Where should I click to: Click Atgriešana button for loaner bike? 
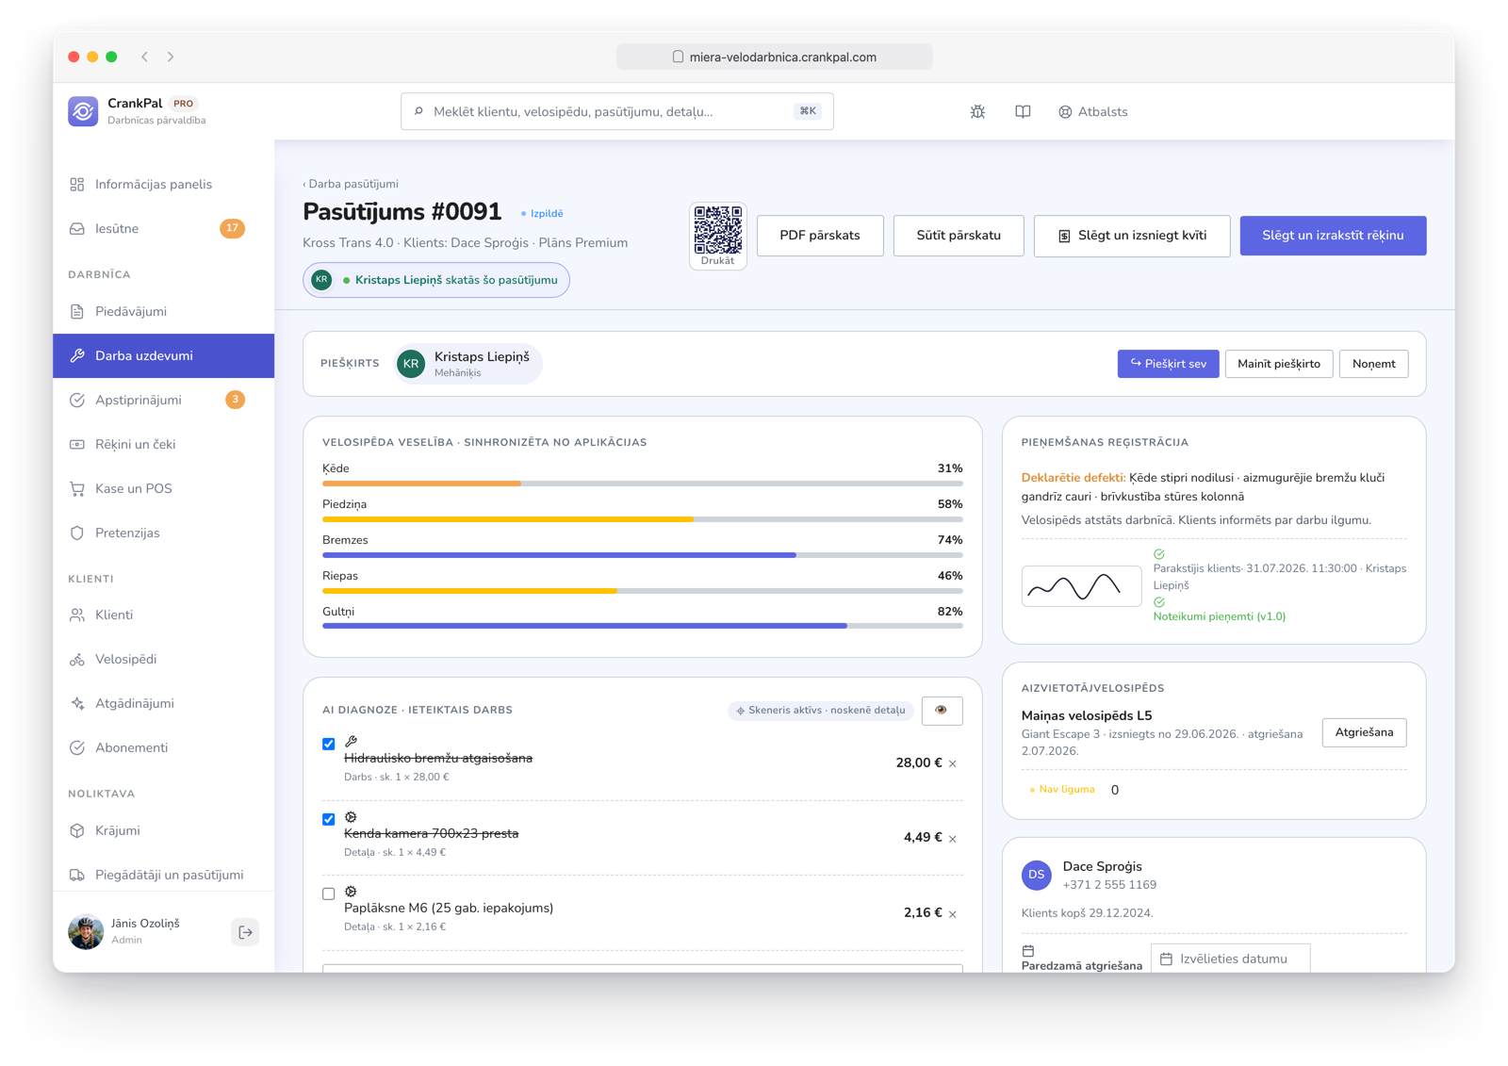[1364, 732]
